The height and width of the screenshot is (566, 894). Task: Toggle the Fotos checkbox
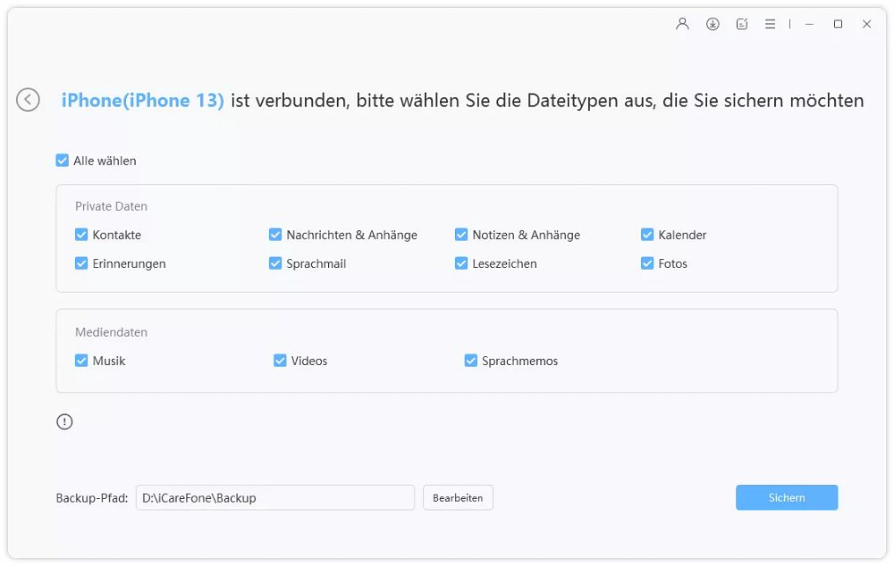click(x=646, y=263)
